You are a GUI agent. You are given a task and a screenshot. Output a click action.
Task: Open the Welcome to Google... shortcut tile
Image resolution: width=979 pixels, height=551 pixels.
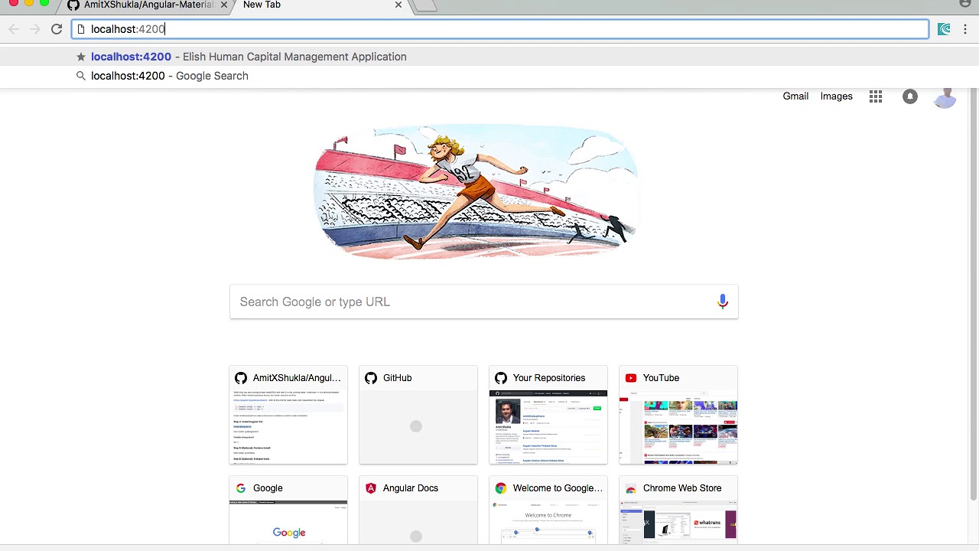pyautogui.click(x=548, y=510)
